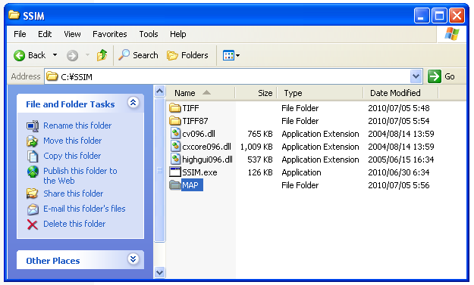The height and width of the screenshot is (285, 474).
Task: Open the Views dropdown button
Action: (x=231, y=55)
